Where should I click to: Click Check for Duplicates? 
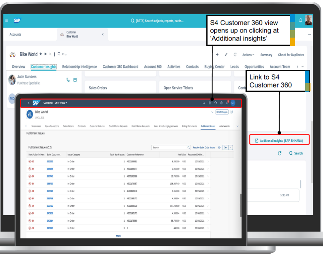(x=291, y=55)
